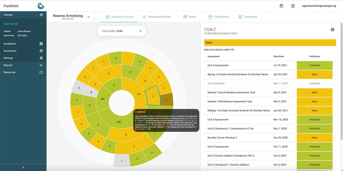The image size is (343, 171).
Task: Open Settings gear icon
Action: (41, 58)
